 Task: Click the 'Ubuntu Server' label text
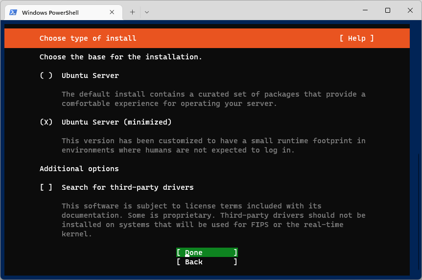coord(90,76)
